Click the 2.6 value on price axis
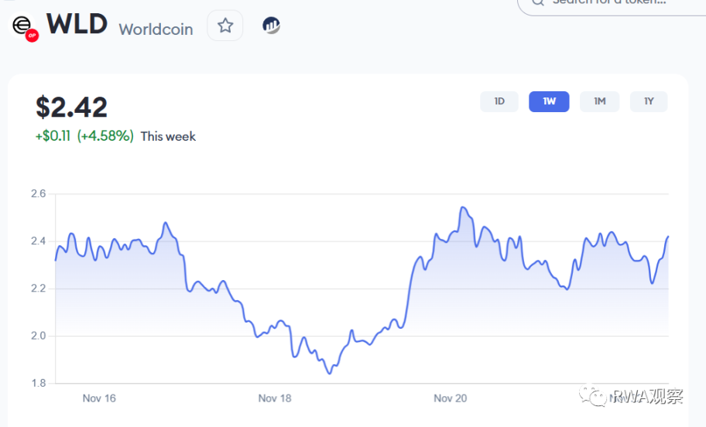706x427 pixels. tap(38, 193)
